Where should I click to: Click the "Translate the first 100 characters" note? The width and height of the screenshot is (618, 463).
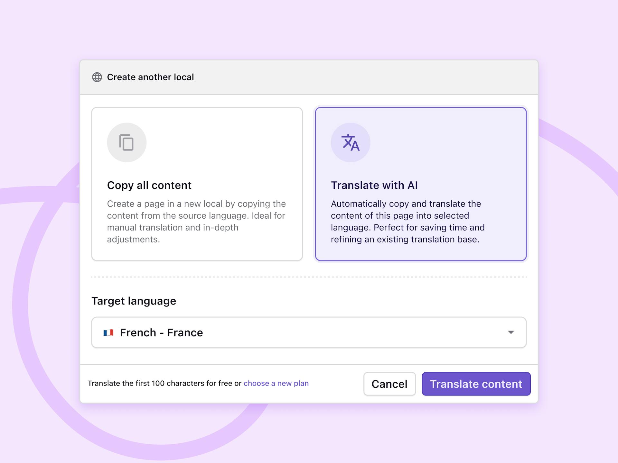pyautogui.click(x=164, y=383)
